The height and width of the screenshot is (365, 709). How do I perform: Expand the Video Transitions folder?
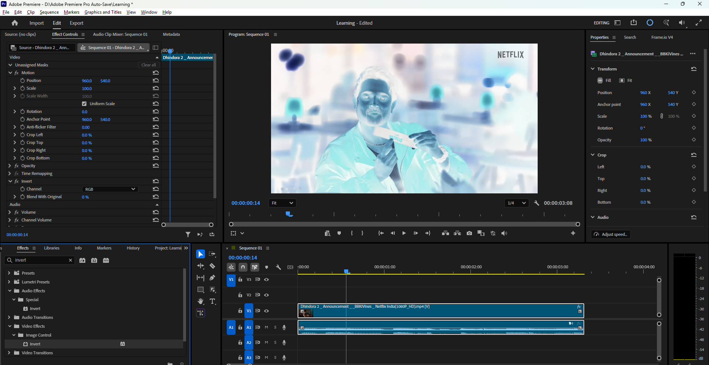(9, 353)
